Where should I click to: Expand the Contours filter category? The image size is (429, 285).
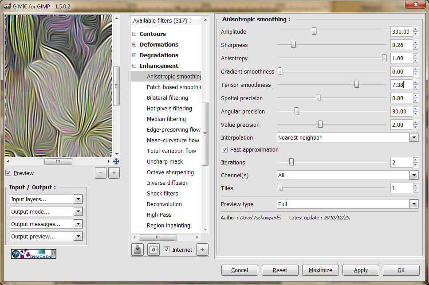(134, 34)
